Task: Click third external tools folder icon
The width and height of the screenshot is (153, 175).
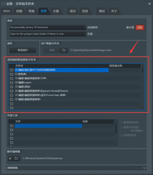Action: 12,134
